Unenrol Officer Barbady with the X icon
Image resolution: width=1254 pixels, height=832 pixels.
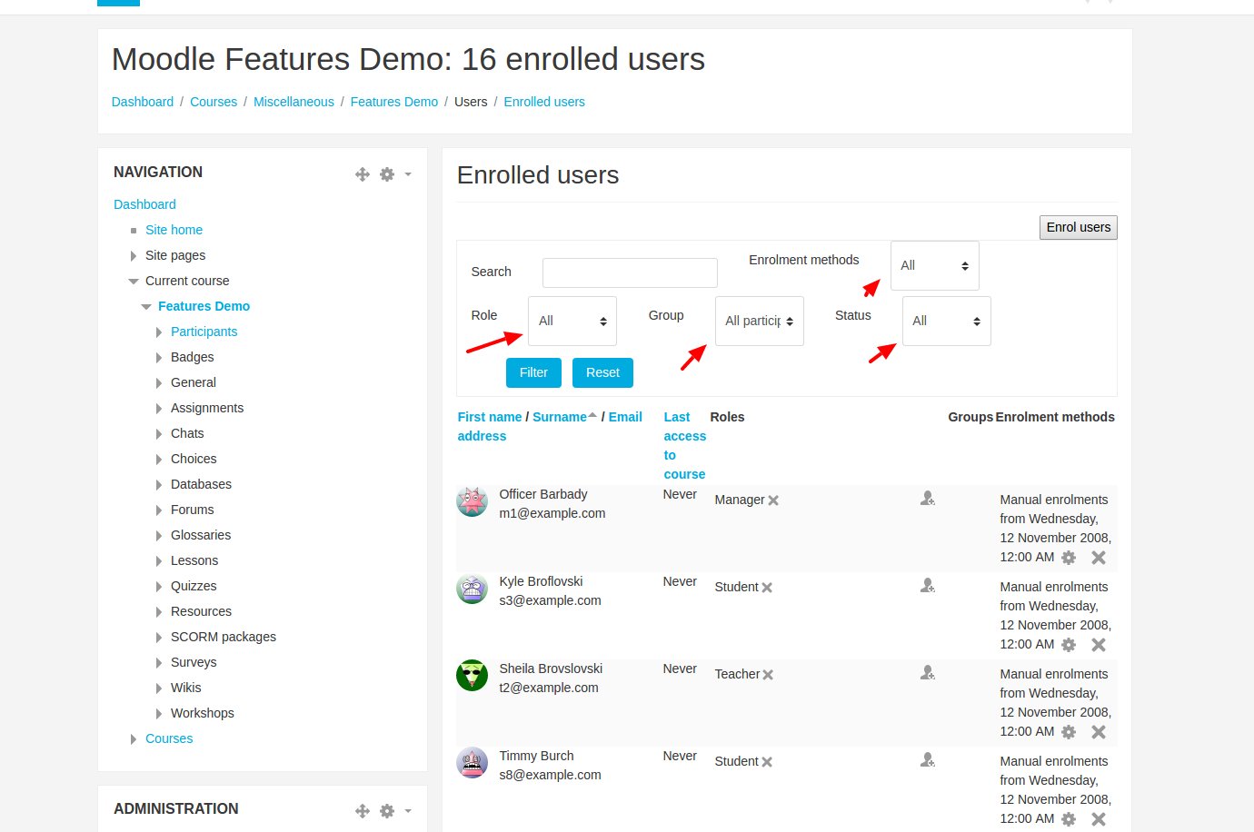(x=1099, y=558)
